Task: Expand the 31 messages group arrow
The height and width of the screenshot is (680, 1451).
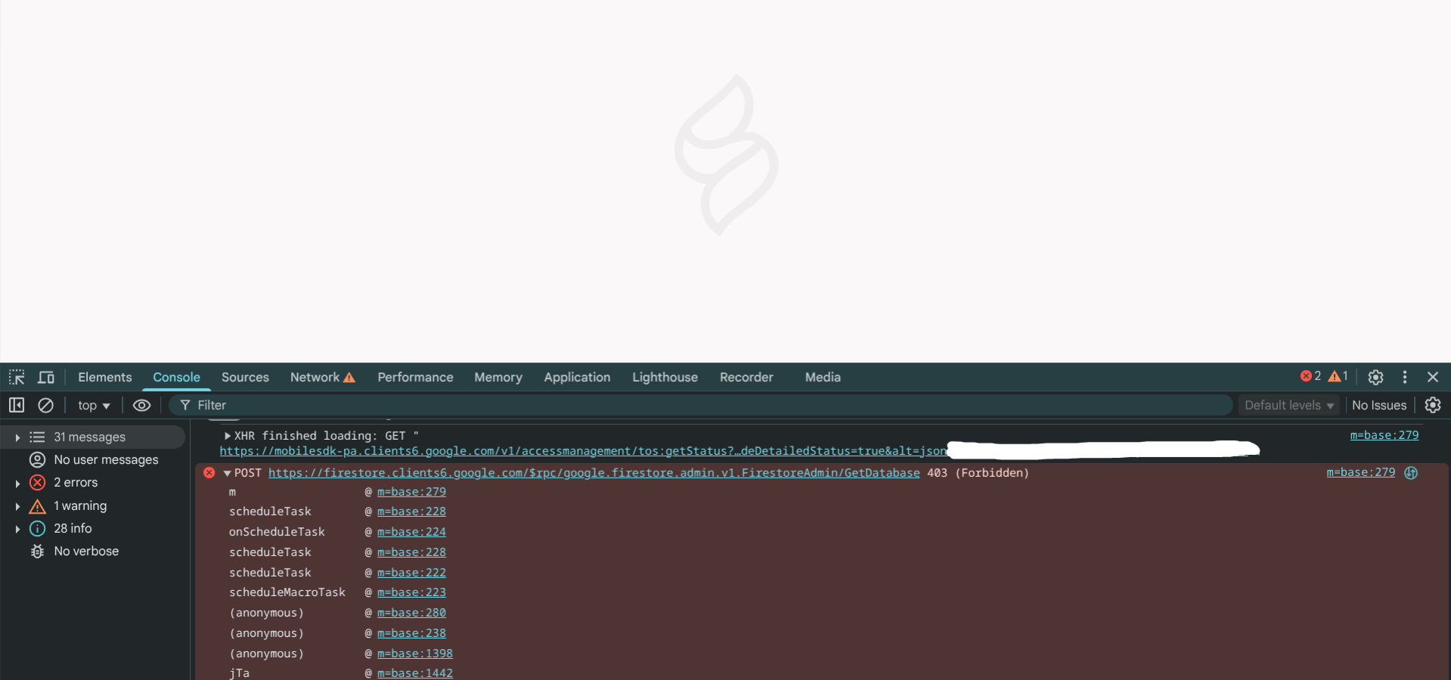Action: (17, 437)
